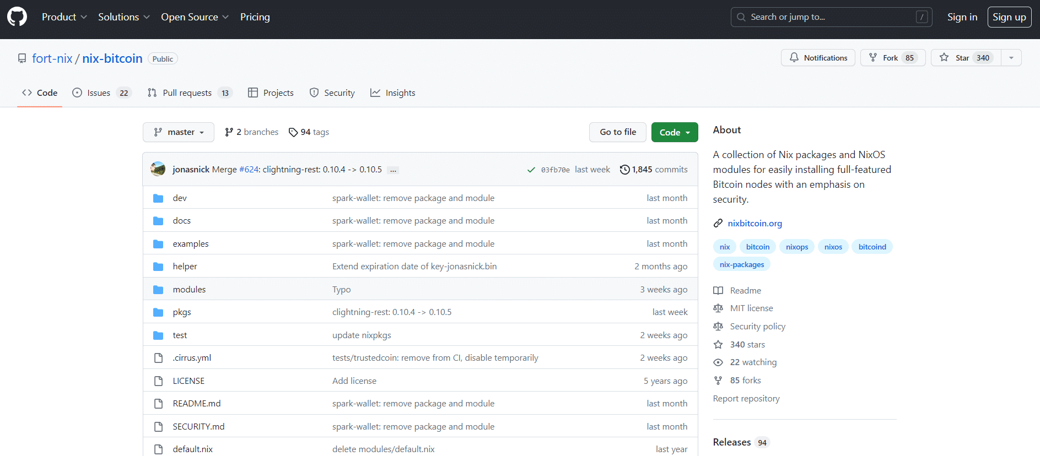Screen dimensions: 1040x456
Task: Select the nix-packages topic tag
Action: (742, 264)
